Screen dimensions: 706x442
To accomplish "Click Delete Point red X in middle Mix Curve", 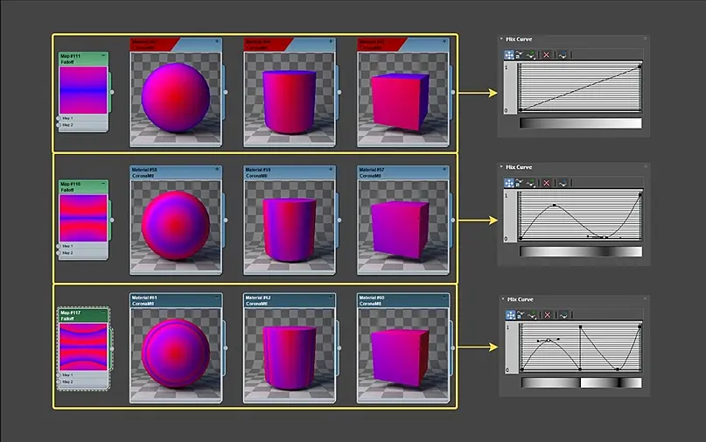I will [x=546, y=183].
